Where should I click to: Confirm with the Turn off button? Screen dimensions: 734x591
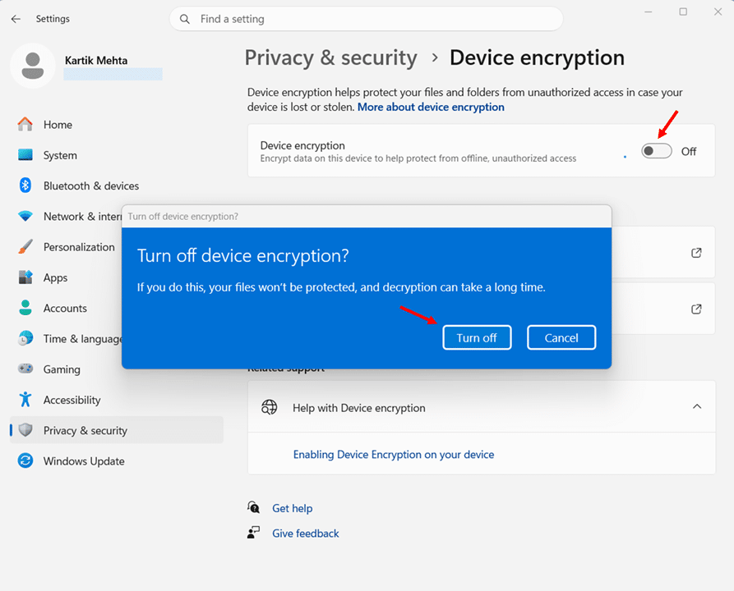pos(477,337)
